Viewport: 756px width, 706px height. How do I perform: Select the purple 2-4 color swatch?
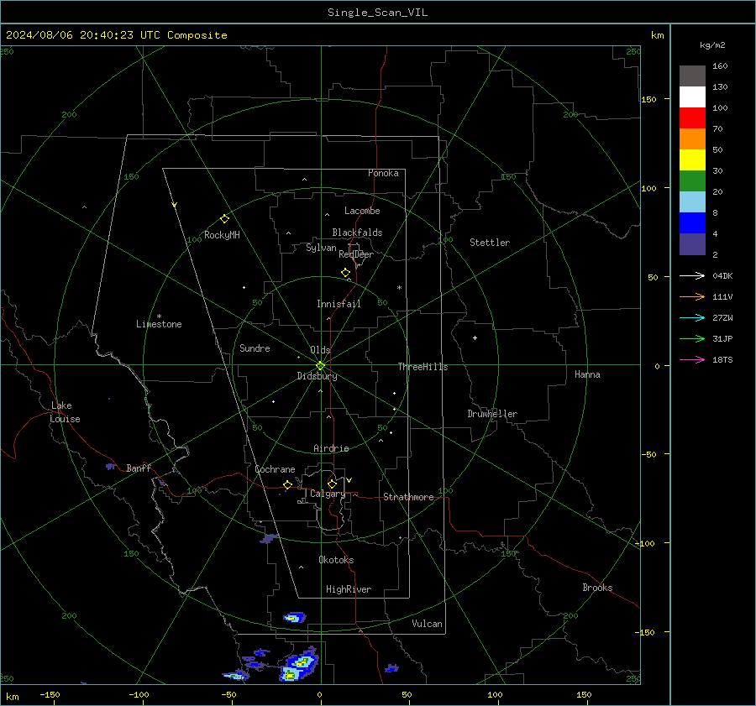[692, 244]
